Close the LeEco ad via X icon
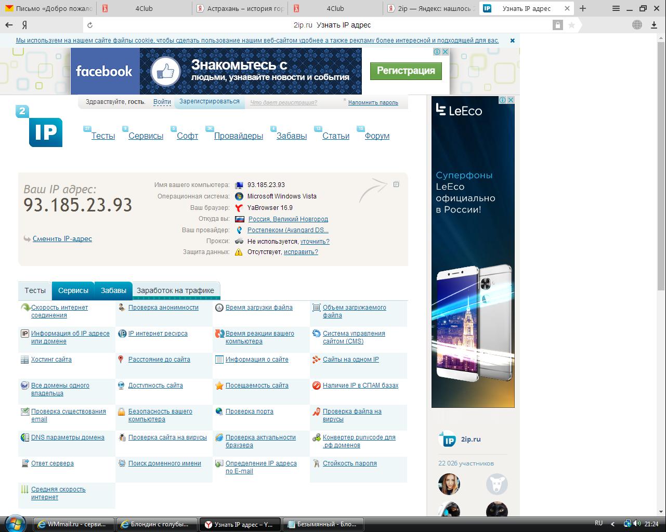 click(511, 100)
